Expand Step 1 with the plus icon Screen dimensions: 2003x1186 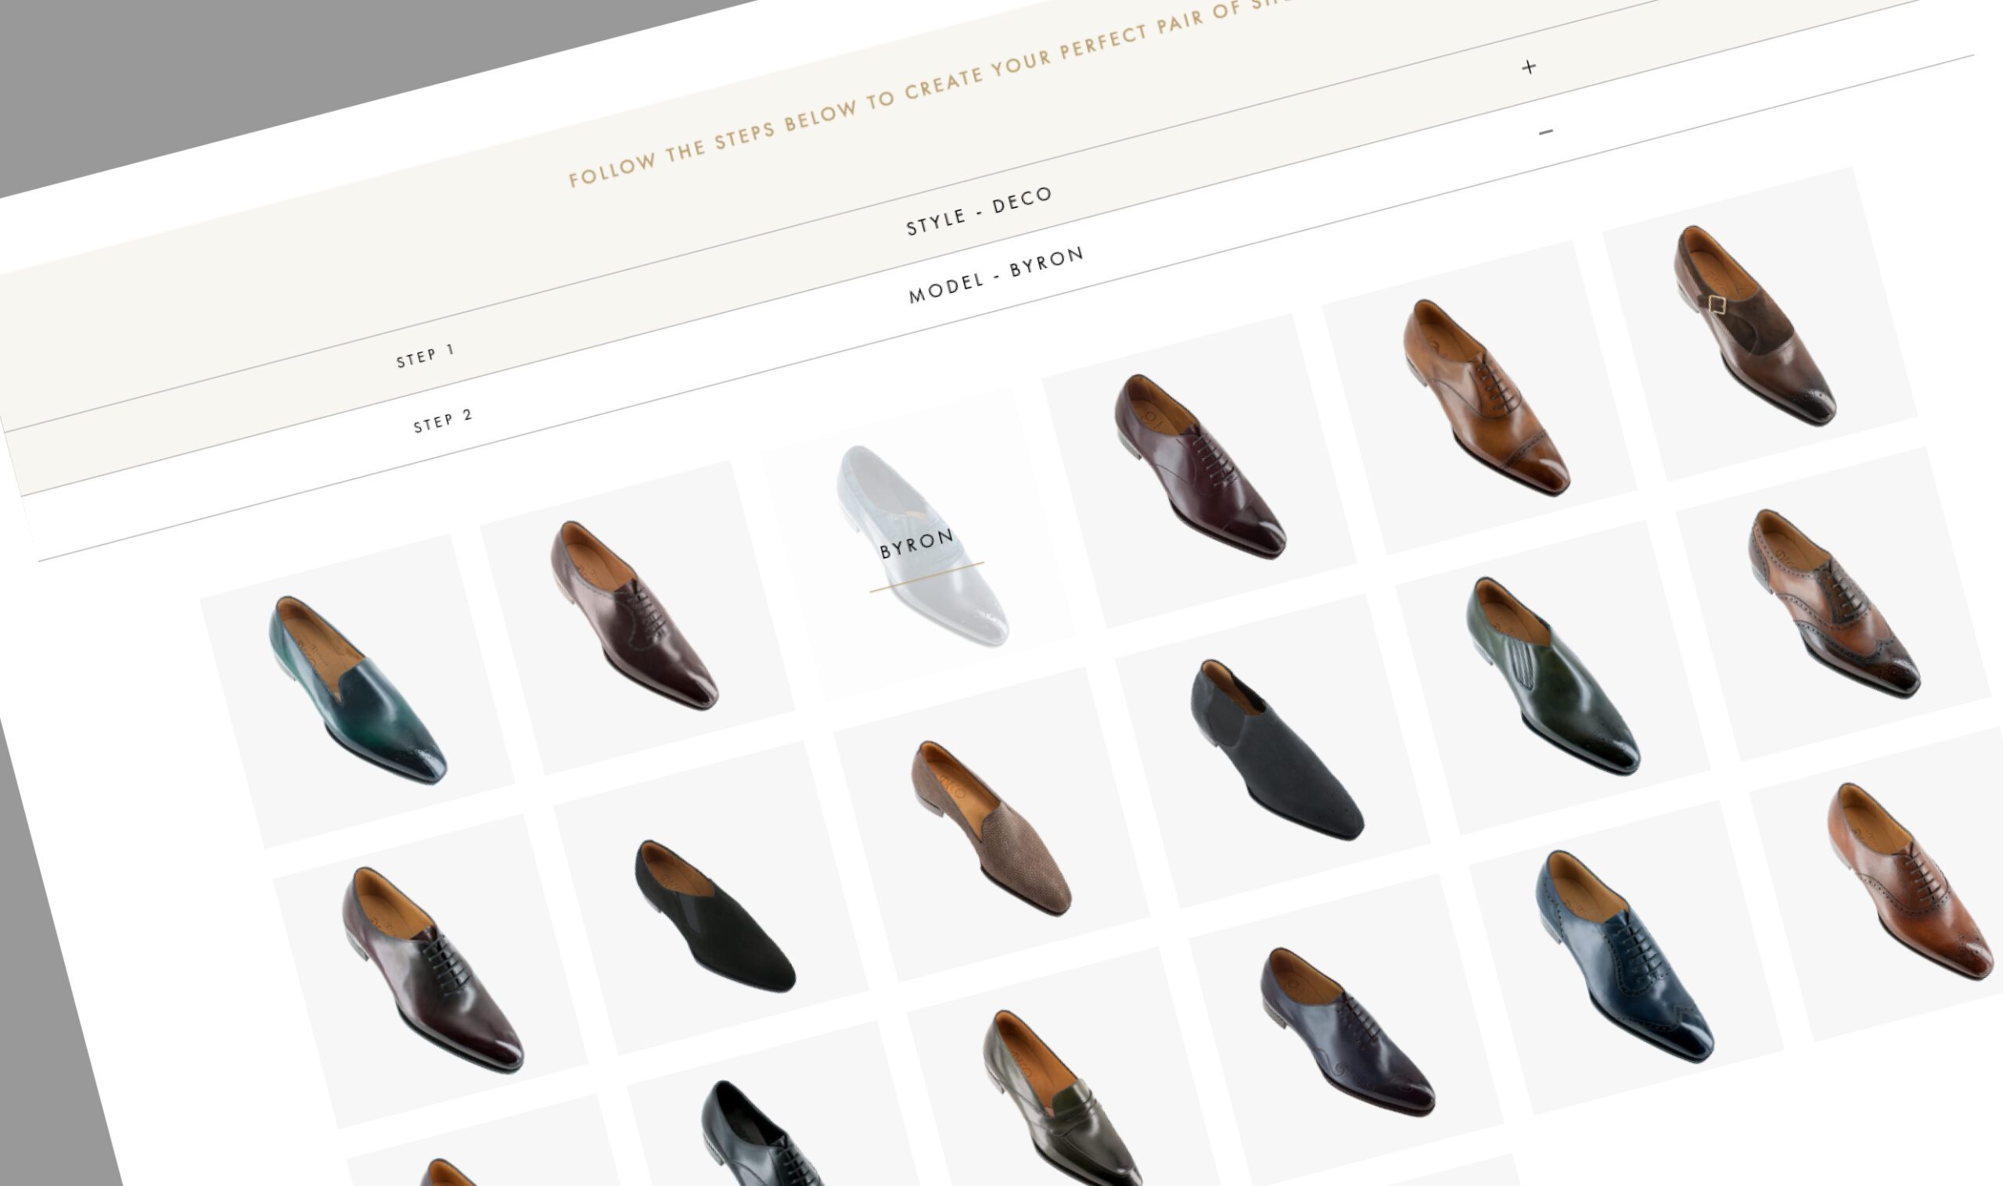[x=1528, y=67]
